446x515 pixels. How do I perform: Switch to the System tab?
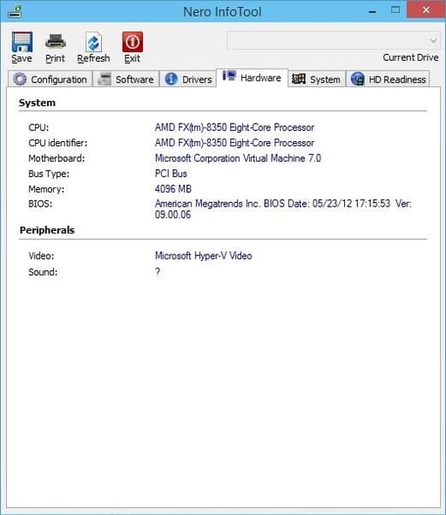pos(316,79)
